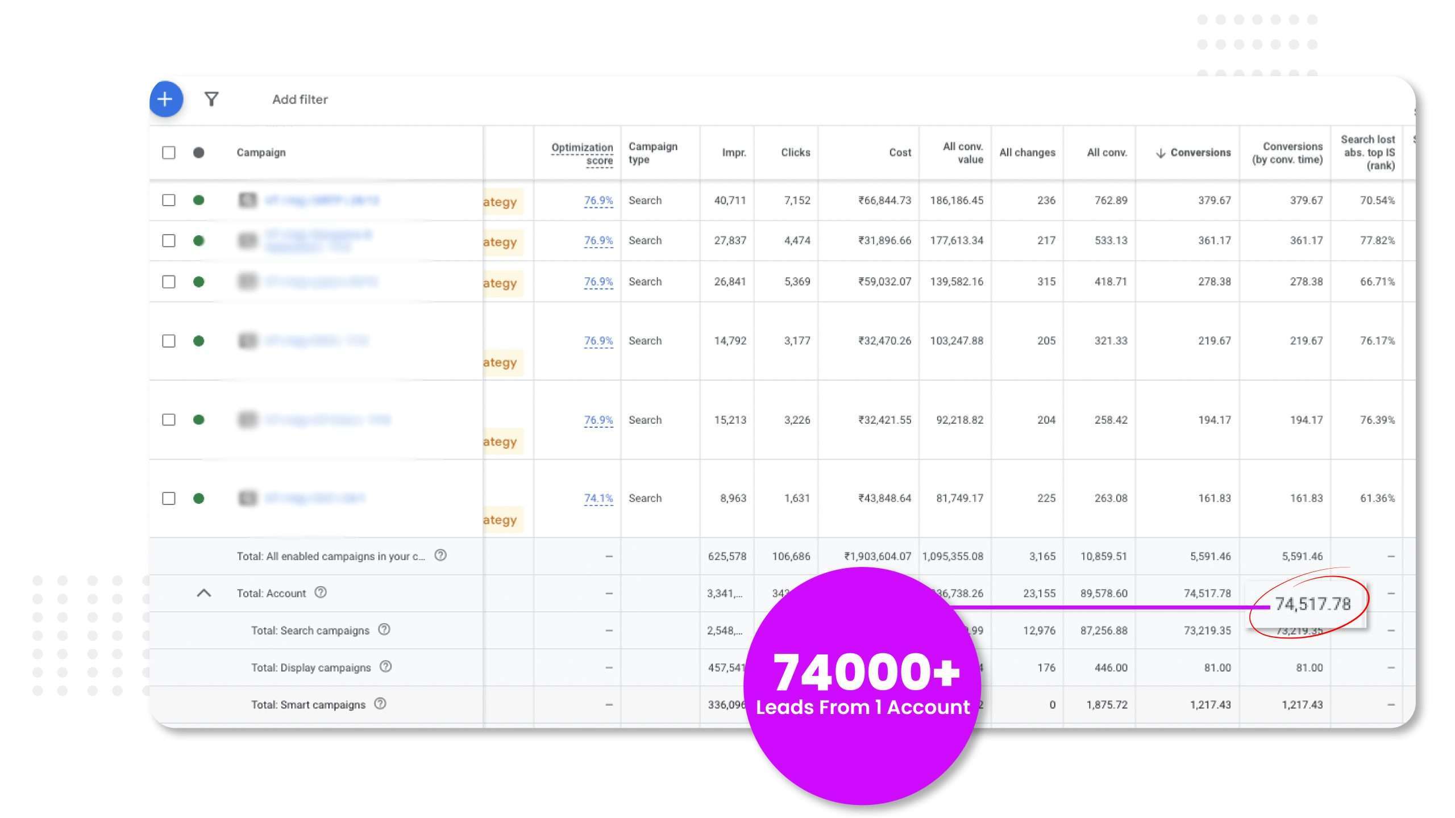The height and width of the screenshot is (818, 1455).
Task: Open the 76.9% score for ₹66,844.73 campaign
Action: (x=598, y=200)
